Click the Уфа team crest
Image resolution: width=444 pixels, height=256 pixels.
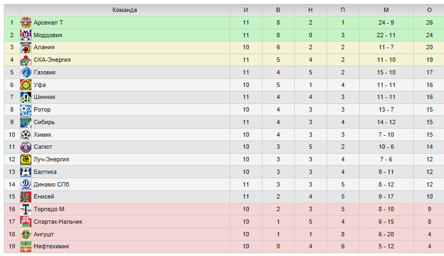click(26, 85)
